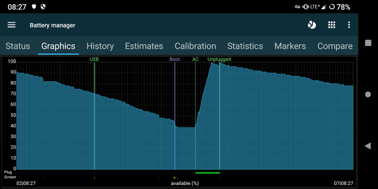Open the History tab
Image resolution: width=378 pixels, height=189 pixels.
tap(100, 46)
